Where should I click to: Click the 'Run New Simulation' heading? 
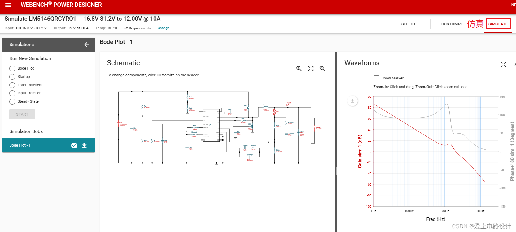[30, 58]
